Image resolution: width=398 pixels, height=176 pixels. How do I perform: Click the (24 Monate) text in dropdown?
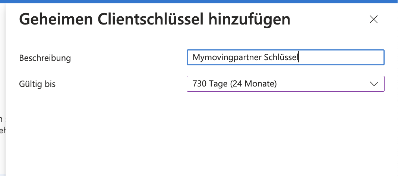pos(253,84)
